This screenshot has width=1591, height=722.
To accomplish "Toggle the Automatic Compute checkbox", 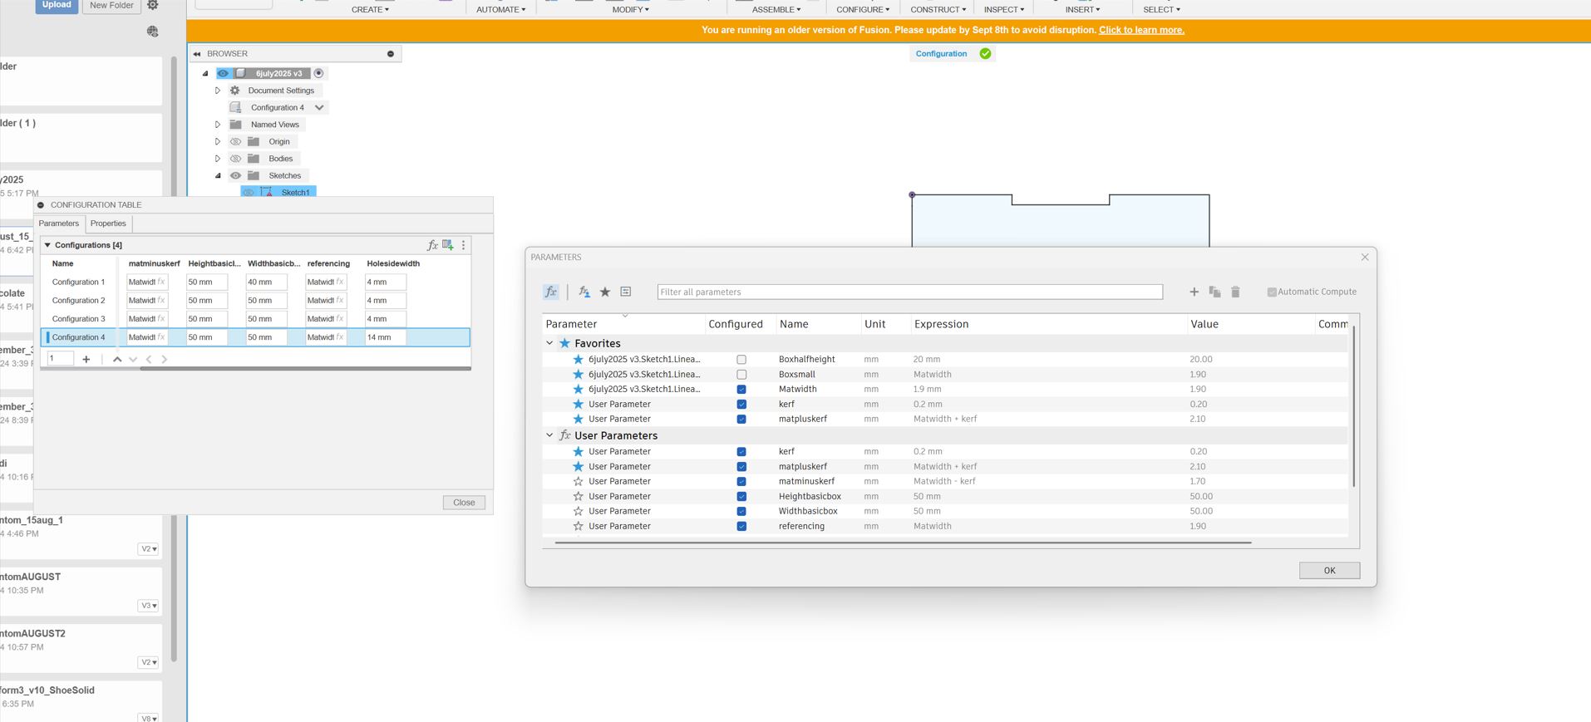I will [1272, 292].
